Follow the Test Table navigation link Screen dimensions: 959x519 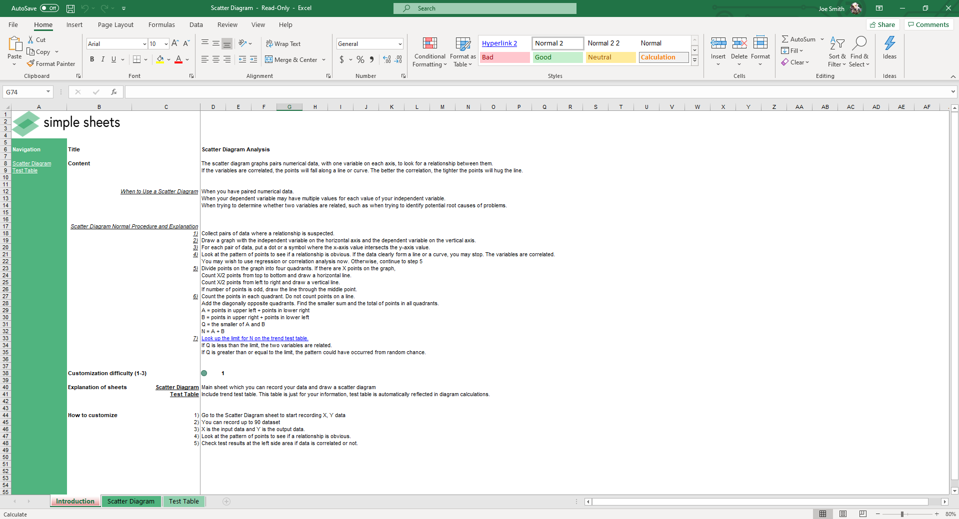click(25, 171)
